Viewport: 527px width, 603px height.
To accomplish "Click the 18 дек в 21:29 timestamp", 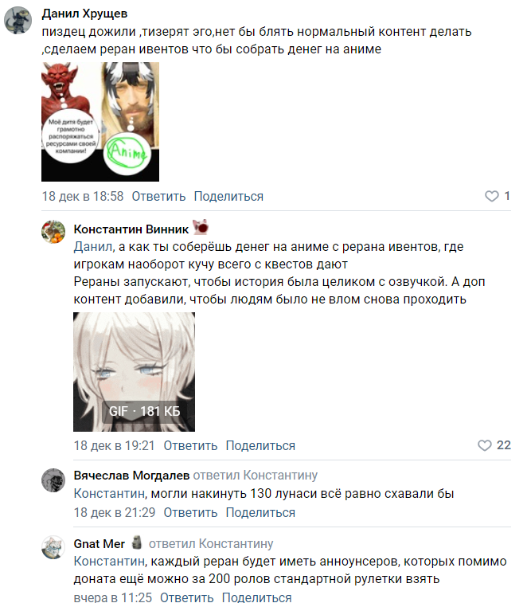I will tap(114, 512).
